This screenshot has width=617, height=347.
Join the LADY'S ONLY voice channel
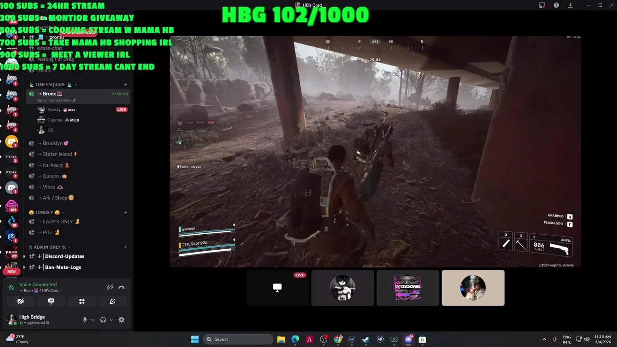click(x=77, y=222)
